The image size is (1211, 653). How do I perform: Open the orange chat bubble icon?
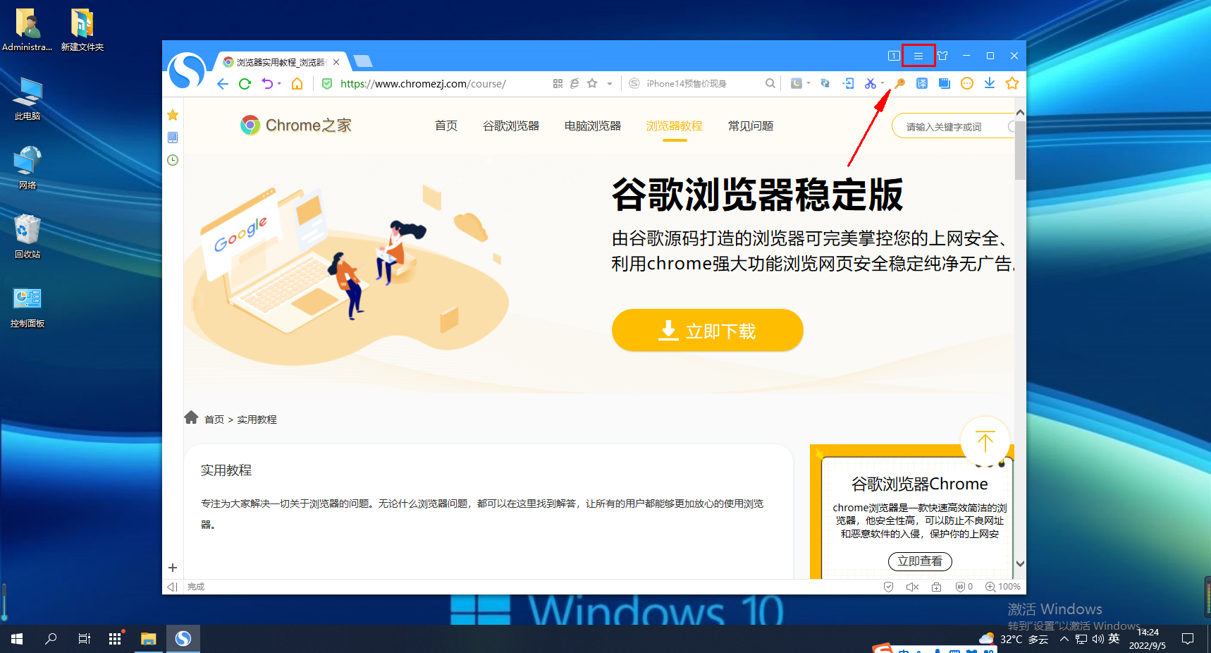click(x=967, y=83)
